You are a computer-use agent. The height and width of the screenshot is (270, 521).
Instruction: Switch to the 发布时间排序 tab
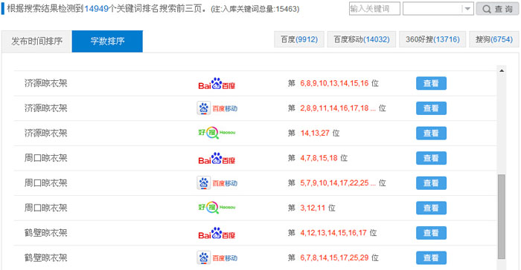click(37, 41)
